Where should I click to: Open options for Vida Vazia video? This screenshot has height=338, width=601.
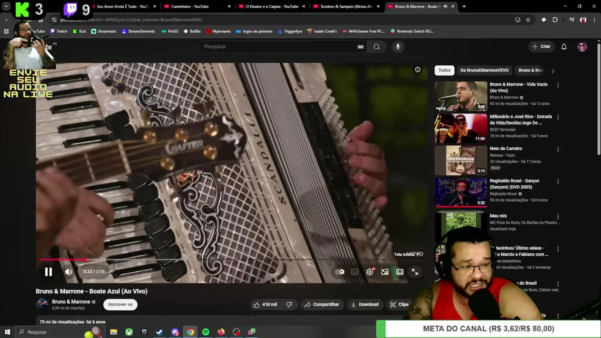[558, 85]
